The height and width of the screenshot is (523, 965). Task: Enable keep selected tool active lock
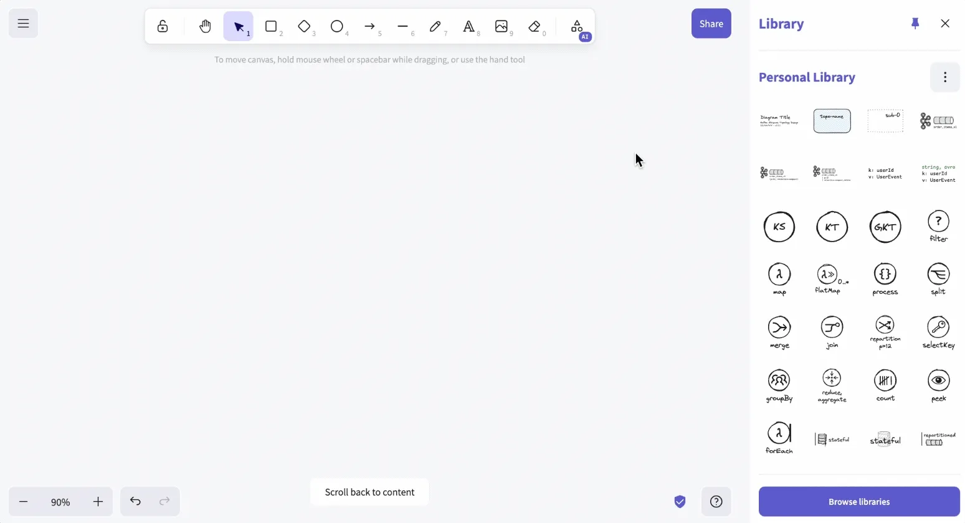pos(162,26)
